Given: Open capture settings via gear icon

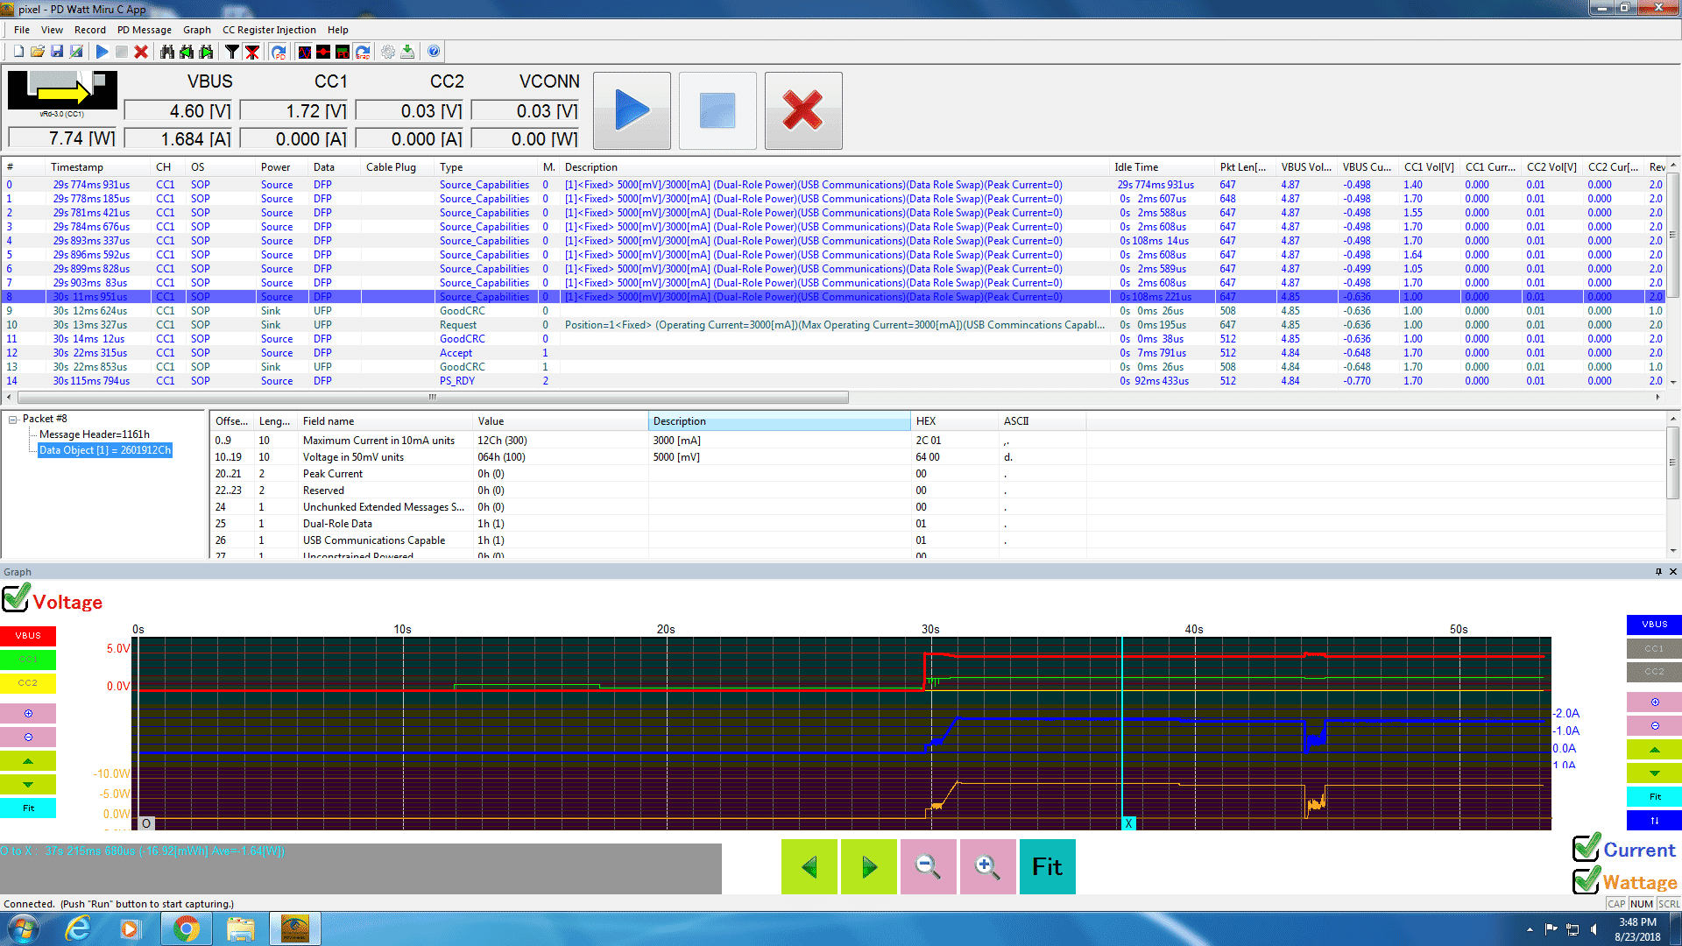Looking at the screenshot, I should coord(386,52).
